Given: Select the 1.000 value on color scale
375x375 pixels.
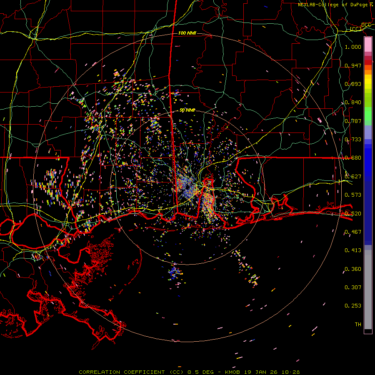Looking at the screenshot, I should 353,47.
